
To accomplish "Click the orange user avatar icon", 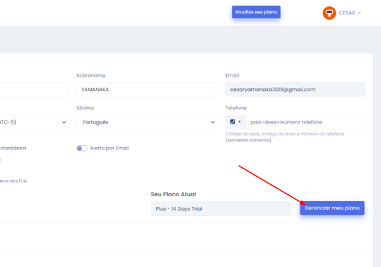I will [x=329, y=13].
